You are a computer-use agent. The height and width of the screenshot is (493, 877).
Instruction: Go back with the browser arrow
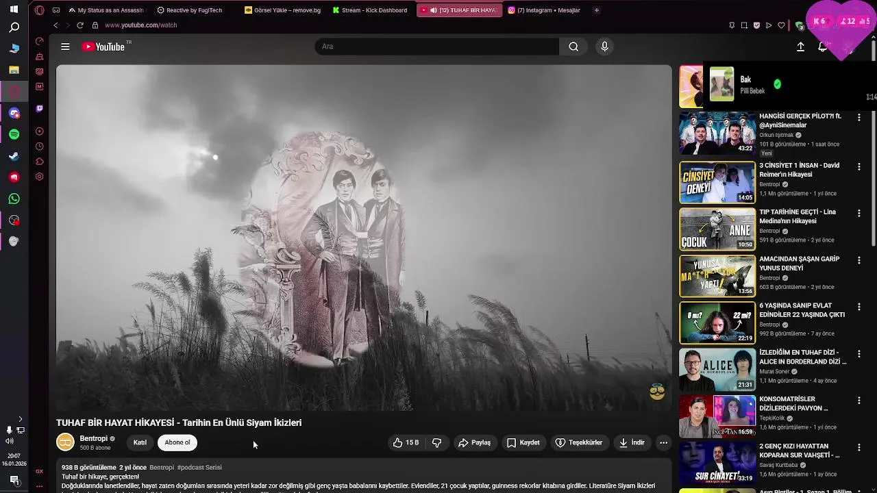pyautogui.click(x=55, y=25)
